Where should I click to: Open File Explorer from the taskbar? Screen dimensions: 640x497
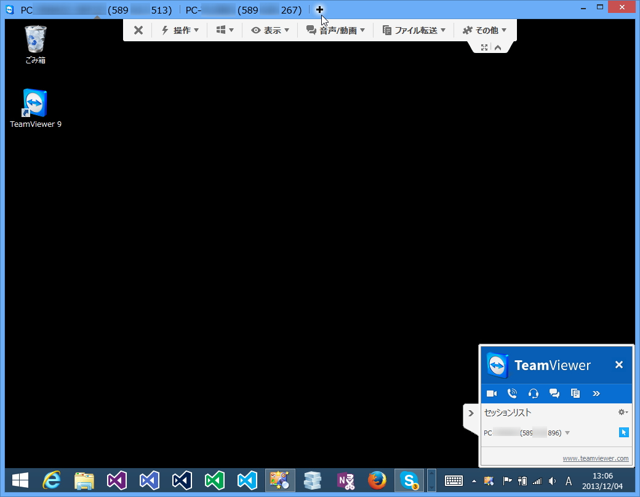[x=84, y=480]
